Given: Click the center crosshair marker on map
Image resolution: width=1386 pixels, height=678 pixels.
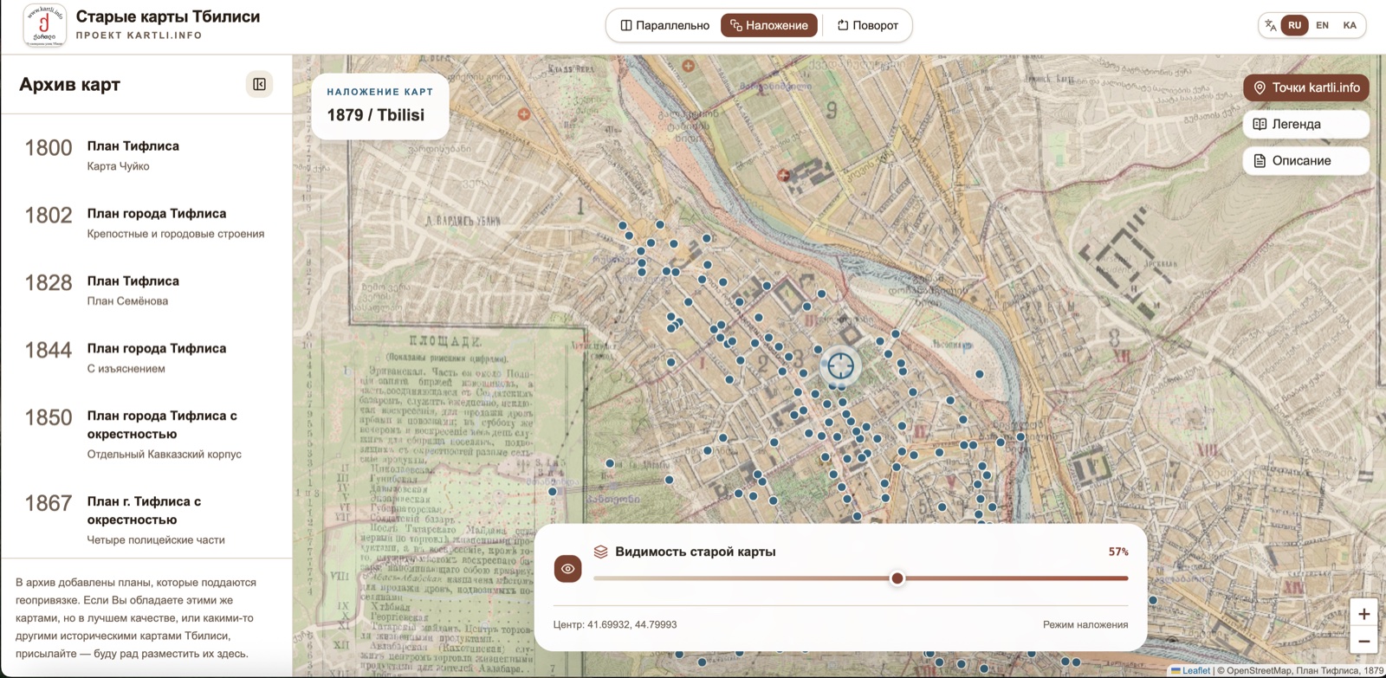Looking at the screenshot, I should pos(840,365).
